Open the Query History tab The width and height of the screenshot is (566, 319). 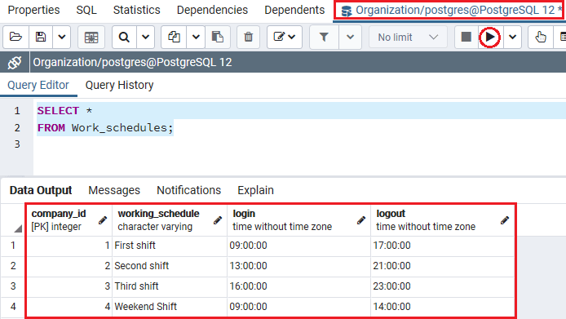[120, 85]
